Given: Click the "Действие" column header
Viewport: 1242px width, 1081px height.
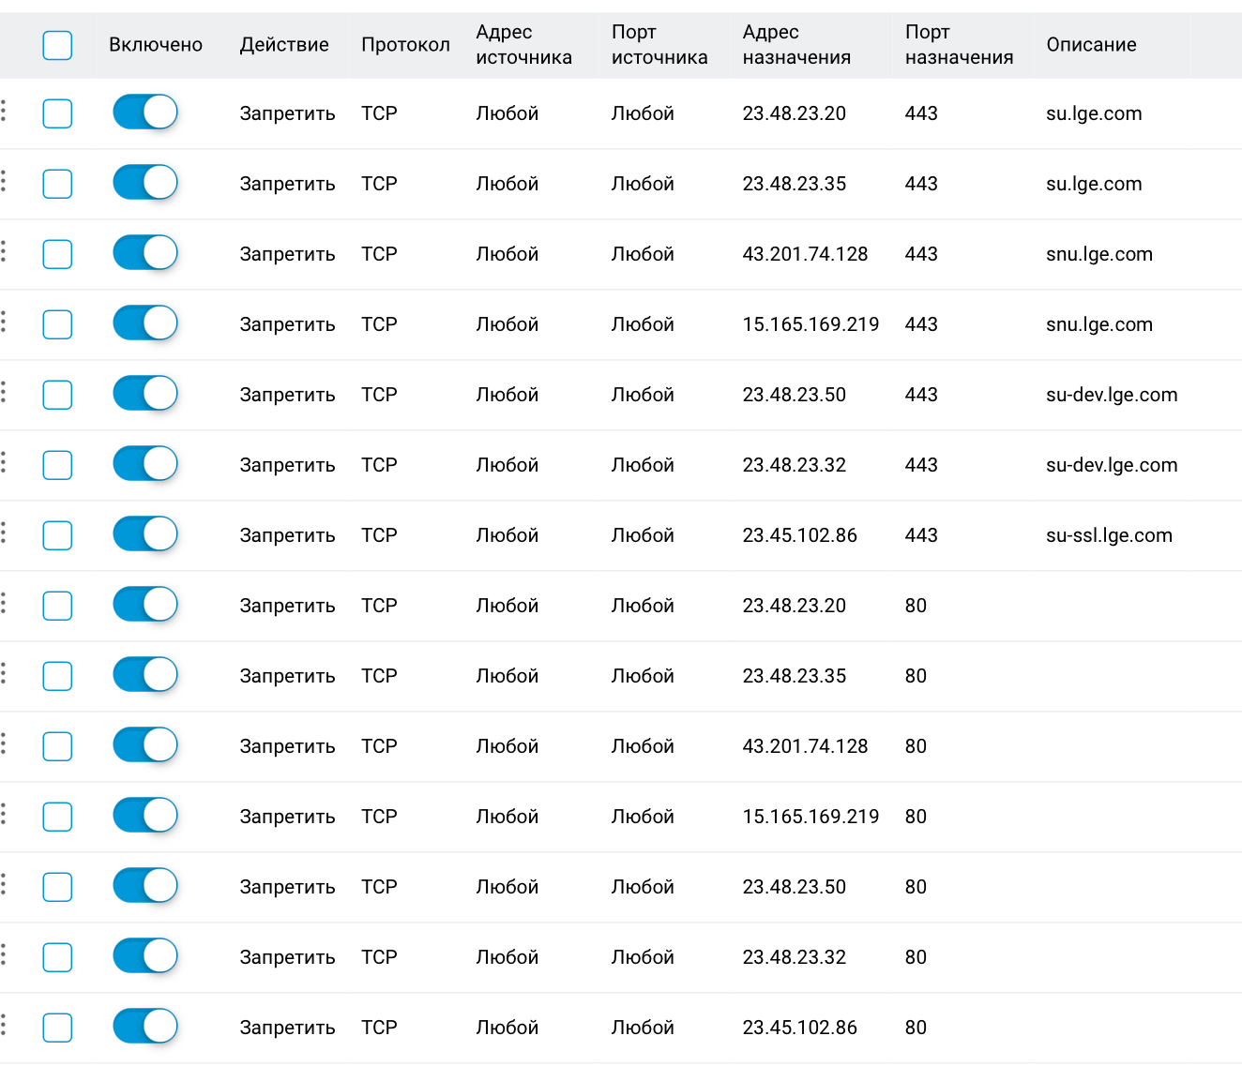Looking at the screenshot, I should point(284,45).
